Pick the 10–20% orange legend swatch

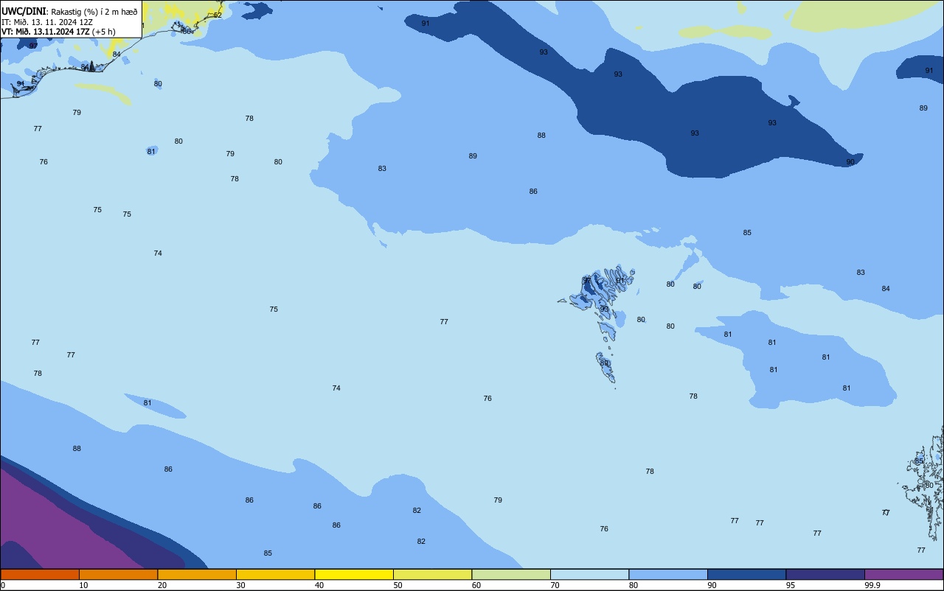[118, 574]
